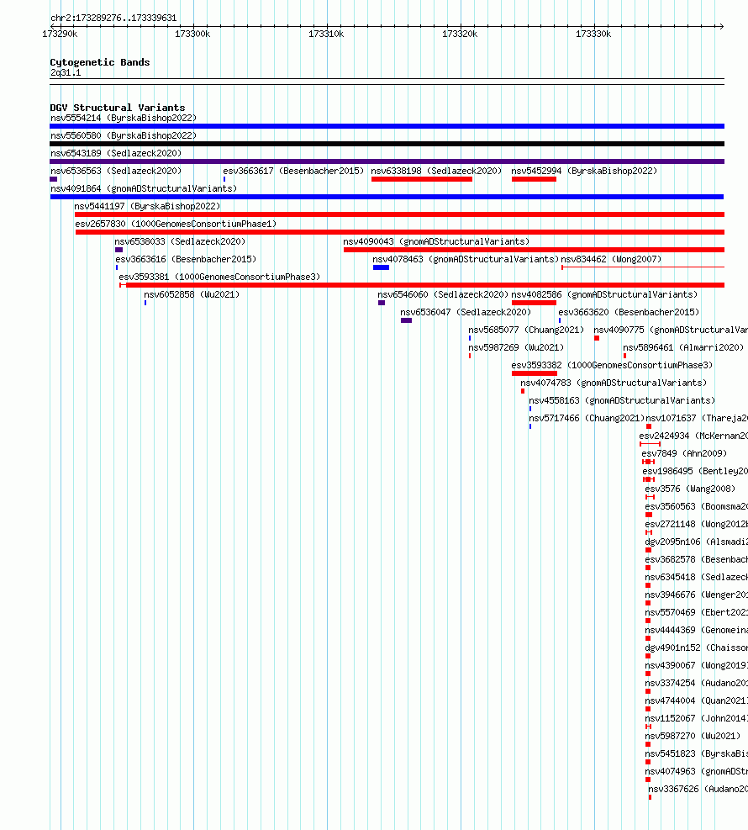Select nsv4390067 (Wong2019) label
This screenshot has width=748, height=830.
click(x=696, y=665)
